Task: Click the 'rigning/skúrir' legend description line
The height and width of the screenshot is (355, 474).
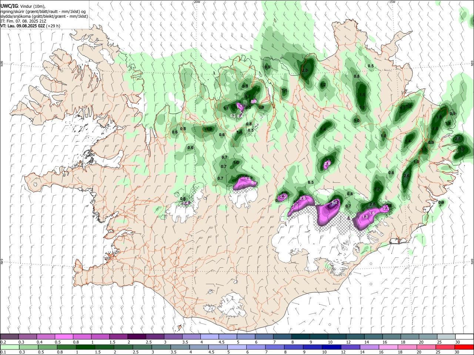Action: pos(43,12)
